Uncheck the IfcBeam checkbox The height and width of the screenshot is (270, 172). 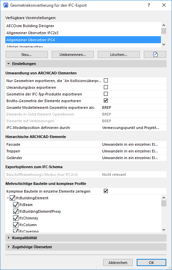[x=16, y=205]
